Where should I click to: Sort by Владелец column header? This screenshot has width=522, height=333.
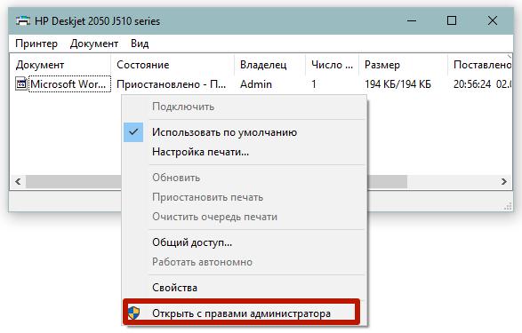point(269,65)
